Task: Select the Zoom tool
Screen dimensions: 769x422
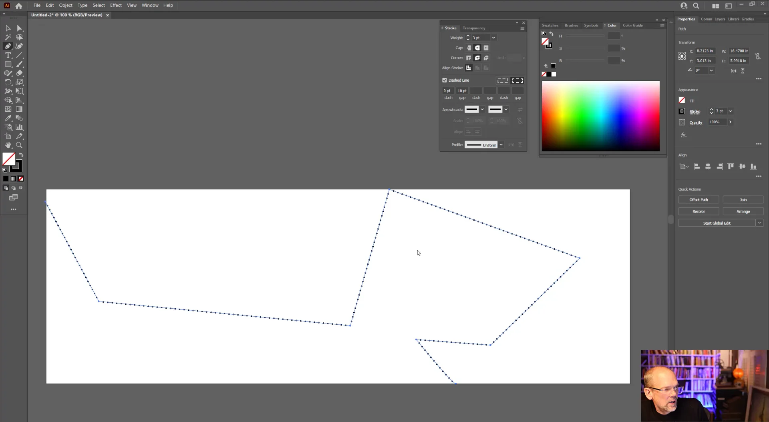Action: (19, 145)
